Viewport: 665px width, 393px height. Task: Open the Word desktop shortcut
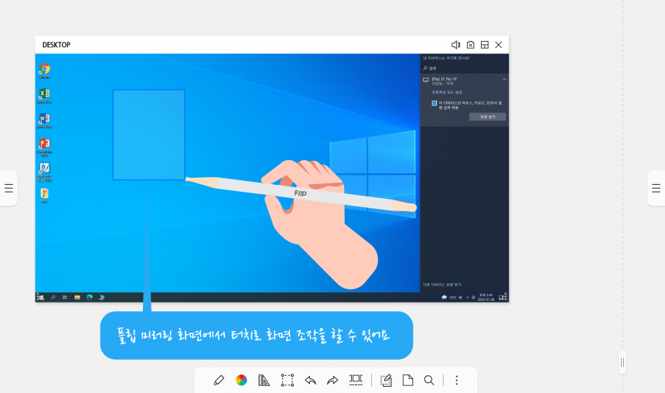(45, 121)
